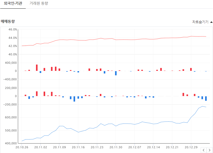Viewport: 213px width, 153px height.
Task: Open the 거래원 동향 tab
Action: coord(39,3)
